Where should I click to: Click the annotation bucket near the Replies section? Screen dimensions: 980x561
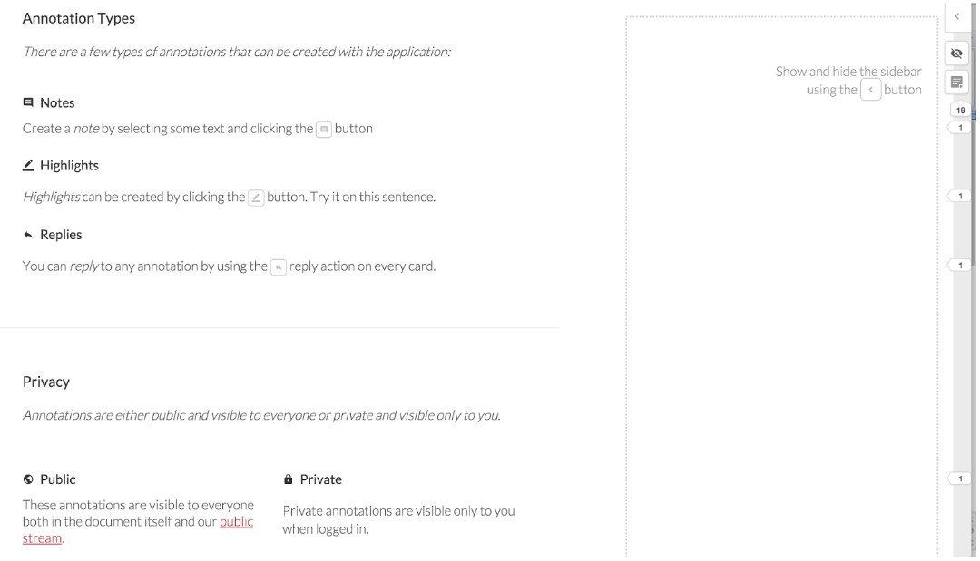(959, 265)
